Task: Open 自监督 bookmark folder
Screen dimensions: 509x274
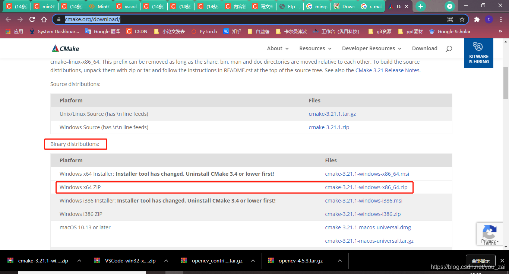Action: coord(258,32)
